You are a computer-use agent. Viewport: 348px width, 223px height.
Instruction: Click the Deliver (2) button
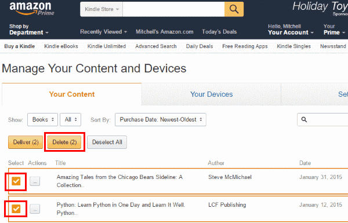(x=26, y=142)
